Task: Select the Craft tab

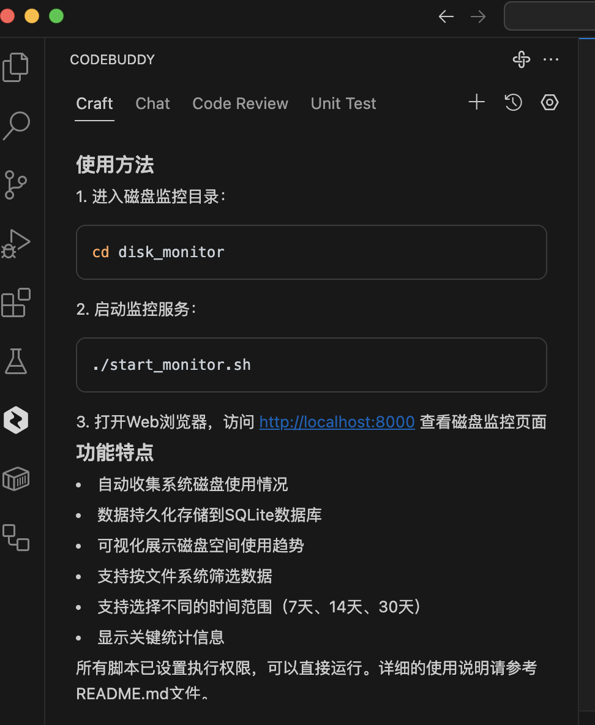Action: click(94, 103)
